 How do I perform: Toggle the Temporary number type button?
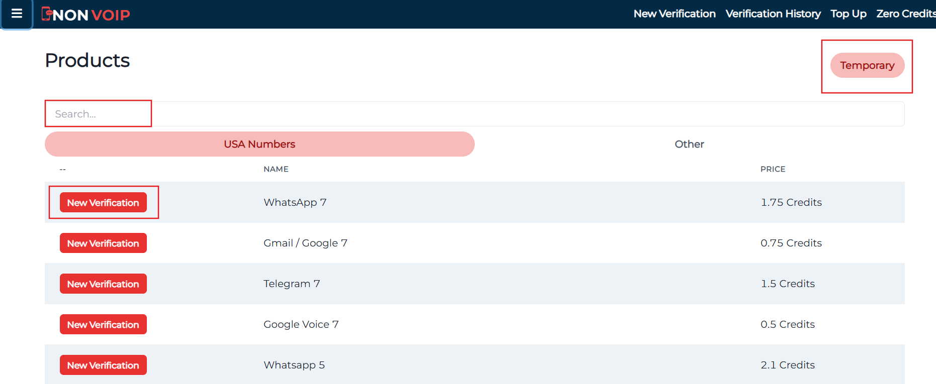click(x=867, y=65)
